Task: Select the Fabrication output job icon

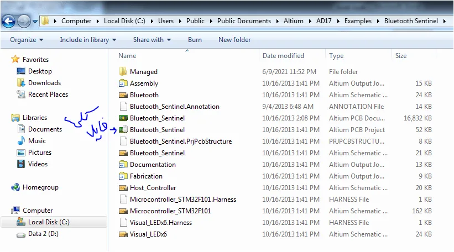Action: click(123, 176)
